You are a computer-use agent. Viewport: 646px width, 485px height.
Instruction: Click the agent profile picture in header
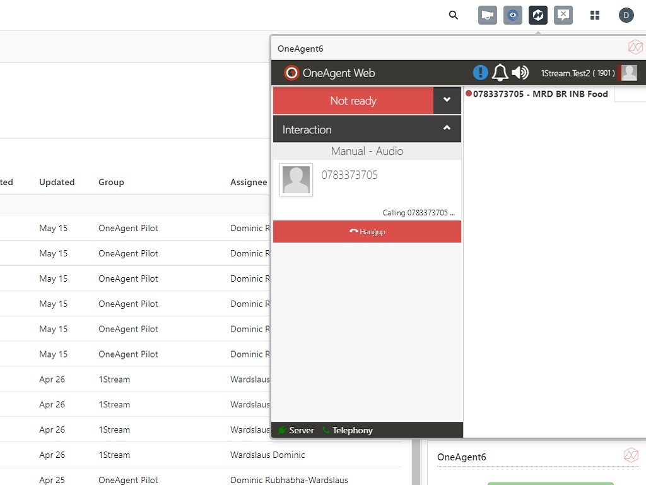(629, 73)
